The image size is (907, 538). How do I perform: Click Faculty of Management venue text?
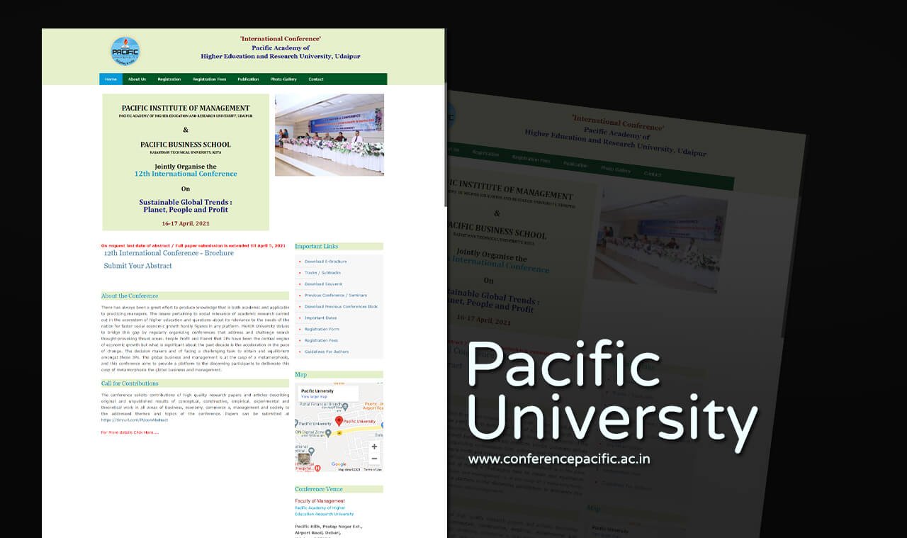pyautogui.click(x=320, y=501)
